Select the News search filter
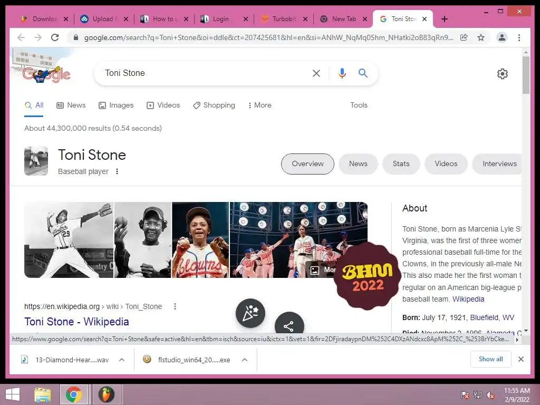Screen dimensions: 540x405 tap(71, 105)
